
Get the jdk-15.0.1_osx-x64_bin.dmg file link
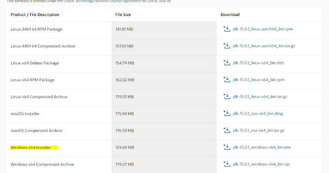point(257,114)
